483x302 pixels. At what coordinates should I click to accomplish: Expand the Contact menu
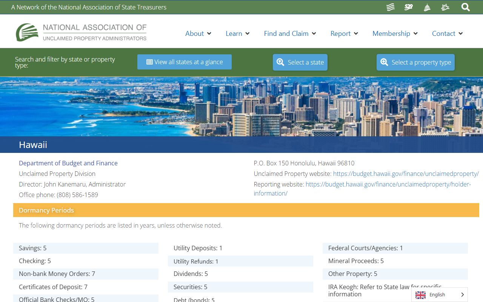click(x=448, y=34)
